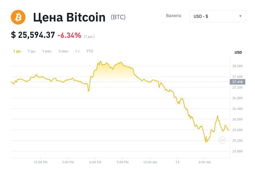Click the -6.34% price change value

pos(69,35)
